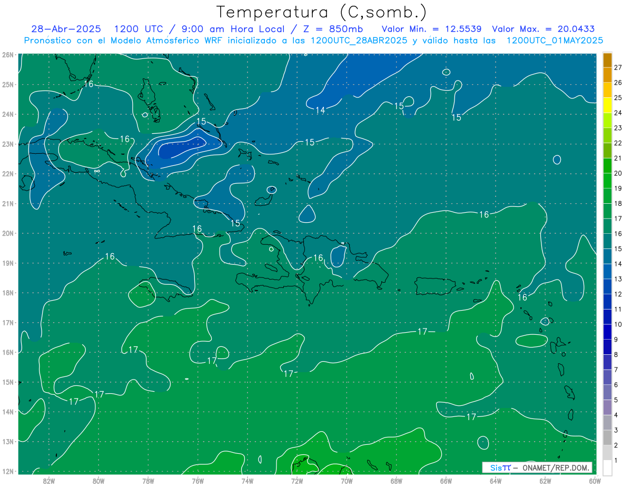Screen dimensions: 632x488
Task: Click the "4" color scale label
Action: (x=616, y=415)
